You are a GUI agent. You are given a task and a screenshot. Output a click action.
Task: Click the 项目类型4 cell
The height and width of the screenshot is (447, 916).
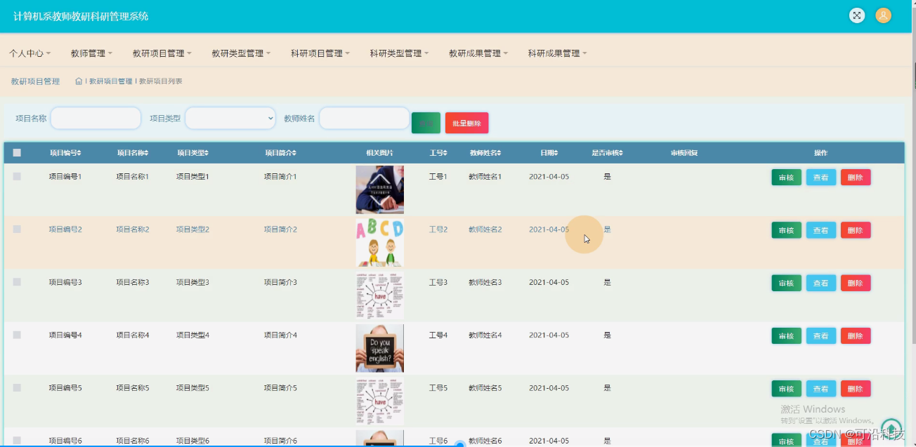click(x=192, y=335)
